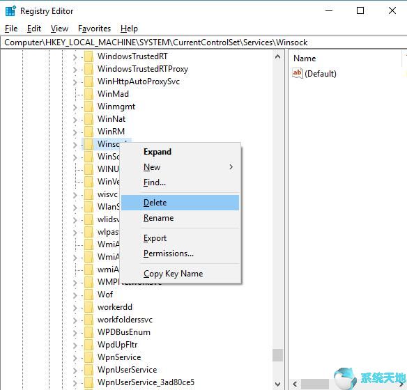The image size is (407, 390).
Task: Choose Copy Key Name
Action: click(180, 274)
